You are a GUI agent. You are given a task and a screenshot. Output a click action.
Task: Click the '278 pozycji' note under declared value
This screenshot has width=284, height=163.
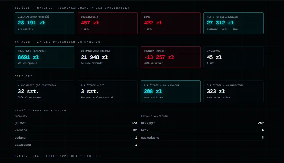pyautogui.click(x=26, y=29)
